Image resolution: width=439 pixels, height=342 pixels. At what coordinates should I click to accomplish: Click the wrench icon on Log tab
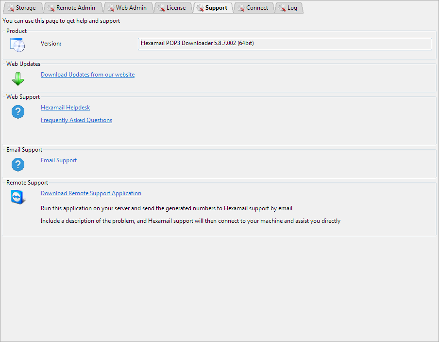(282, 8)
